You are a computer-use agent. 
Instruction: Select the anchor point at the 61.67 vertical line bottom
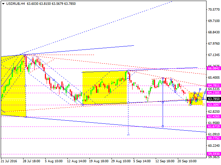pos(163,126)
